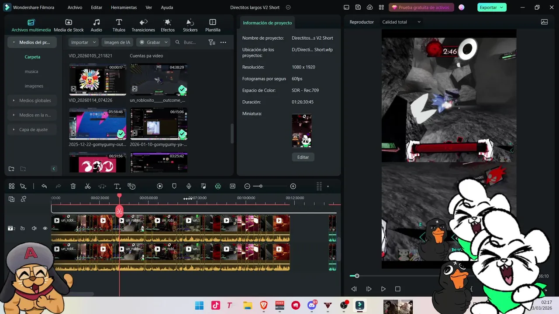Click the timeline zoom out minus button
559x314 pixels.
pos(247,186)
